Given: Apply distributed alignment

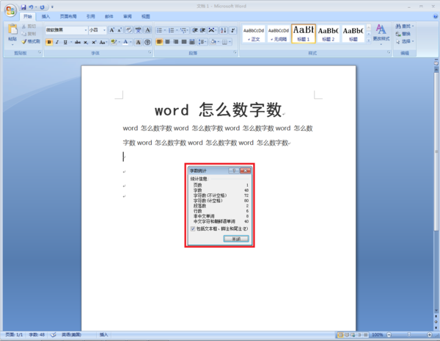Looking at the screenshot, I should tap(192, 42).
